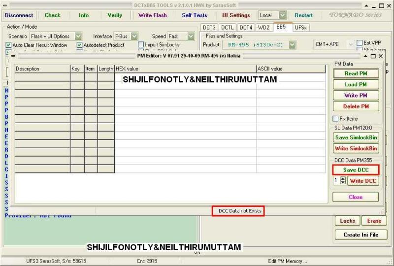Viewport: 394px width, 266px height.
Task: Click the Key column header
Action: [77, 69]
